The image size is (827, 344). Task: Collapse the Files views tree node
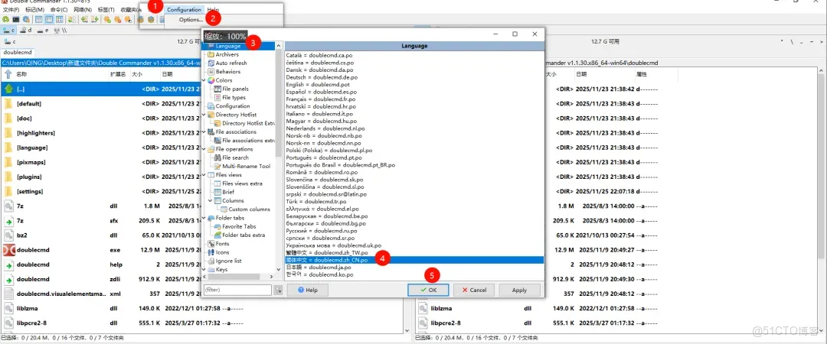tap(204, 175)
